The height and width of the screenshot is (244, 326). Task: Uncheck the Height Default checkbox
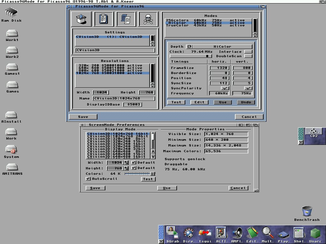tap(134, 168)
